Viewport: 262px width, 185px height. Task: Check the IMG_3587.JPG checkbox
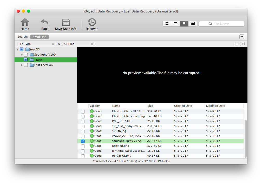click(83, 121)
